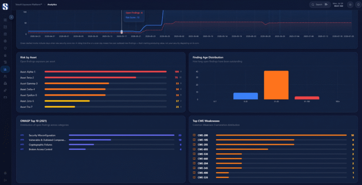Select the Vulnerable & Outdated Components row
The height and width of the screenshot is (185, 362).
[x=47, y=140]
